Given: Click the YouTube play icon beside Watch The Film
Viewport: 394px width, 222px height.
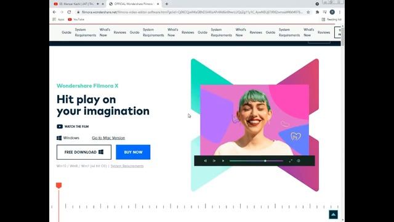Looking at the screenshot, I should (x=60, y=126).
